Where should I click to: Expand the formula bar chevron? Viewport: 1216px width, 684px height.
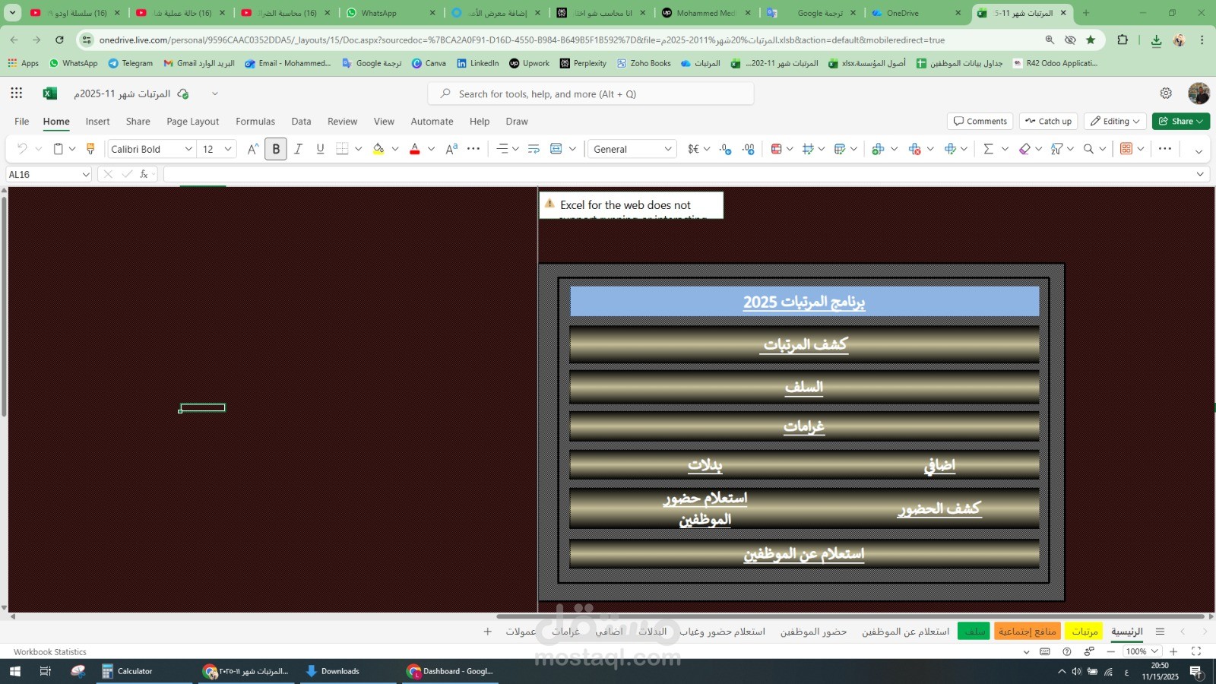coord(1200,174)
